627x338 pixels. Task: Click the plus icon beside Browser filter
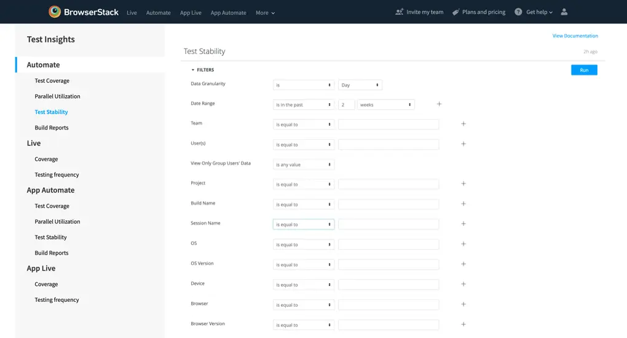click(x=463, y=304)
